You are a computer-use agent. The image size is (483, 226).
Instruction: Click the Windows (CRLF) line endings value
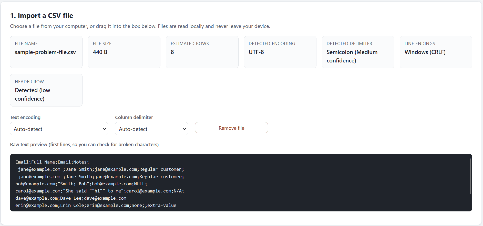pyautogui.click(x=425, y=52)
